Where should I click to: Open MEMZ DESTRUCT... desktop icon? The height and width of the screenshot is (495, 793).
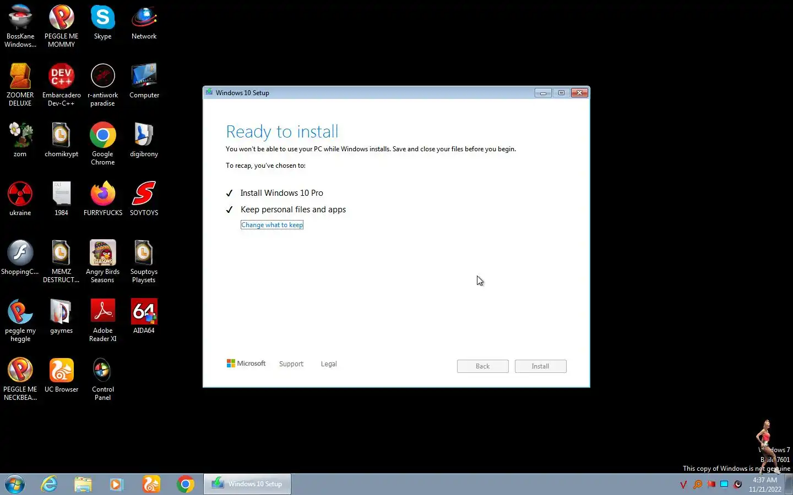[x=61, y=261]
